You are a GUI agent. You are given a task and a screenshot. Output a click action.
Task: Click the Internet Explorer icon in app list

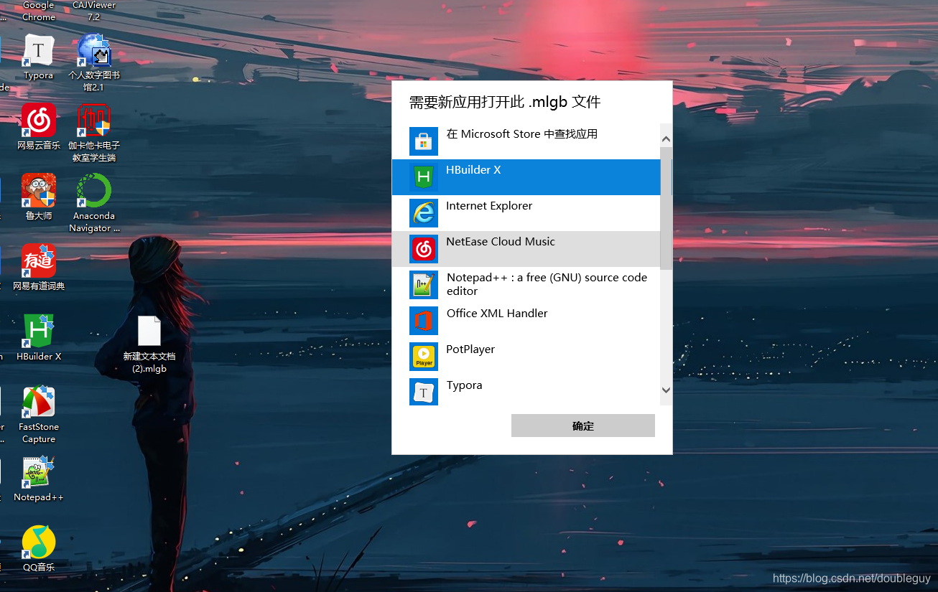[424, 213]
